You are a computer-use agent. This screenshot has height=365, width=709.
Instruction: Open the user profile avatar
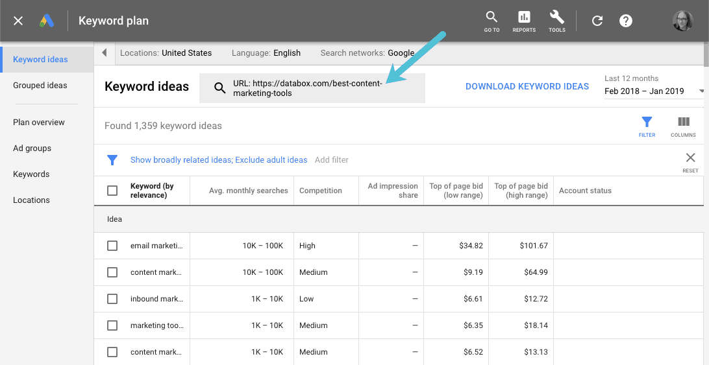(682, 21)
